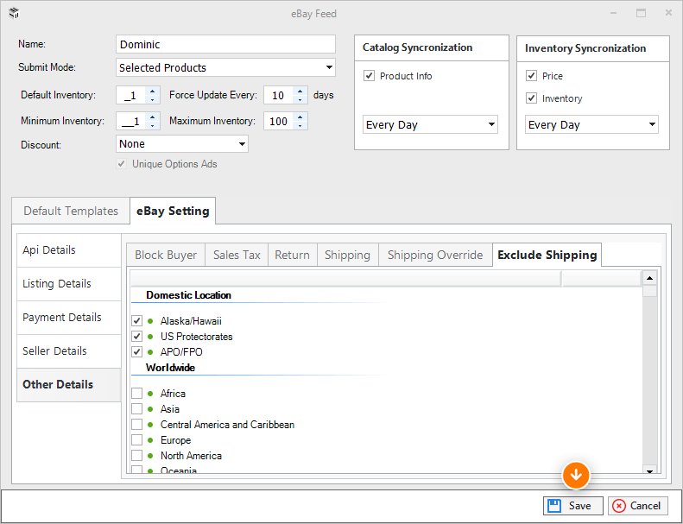Viewport: 683px width, 524px height.
Task: Open the Shipping Override tab
Action: pos(435,256)
